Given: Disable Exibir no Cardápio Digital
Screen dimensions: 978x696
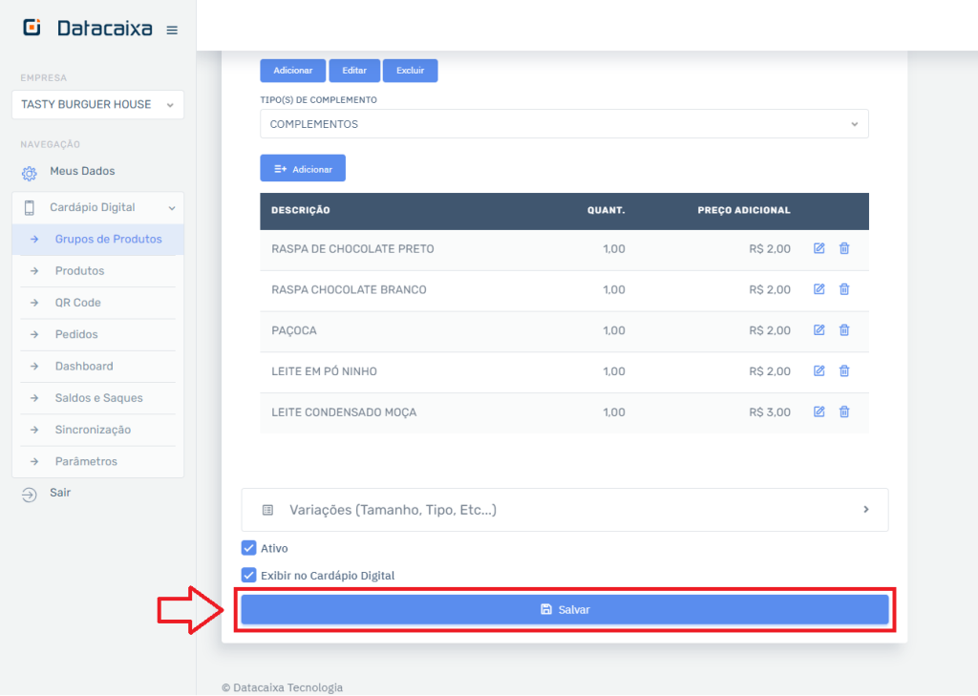Looking at the screenshot, I should [x=248, y=575].
